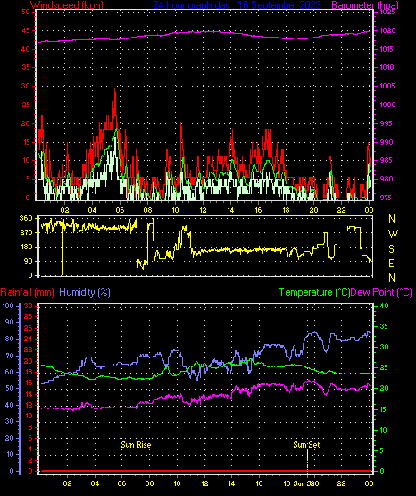Image resolution: width=416 pixels, height=496 pixels.
Task: Click the 70 value on humidity axis
Action: pyautogui.click(x=10, y=356)
